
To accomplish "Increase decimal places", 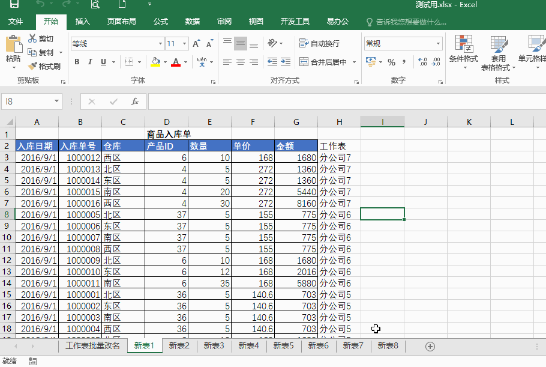I will [422, 62].
